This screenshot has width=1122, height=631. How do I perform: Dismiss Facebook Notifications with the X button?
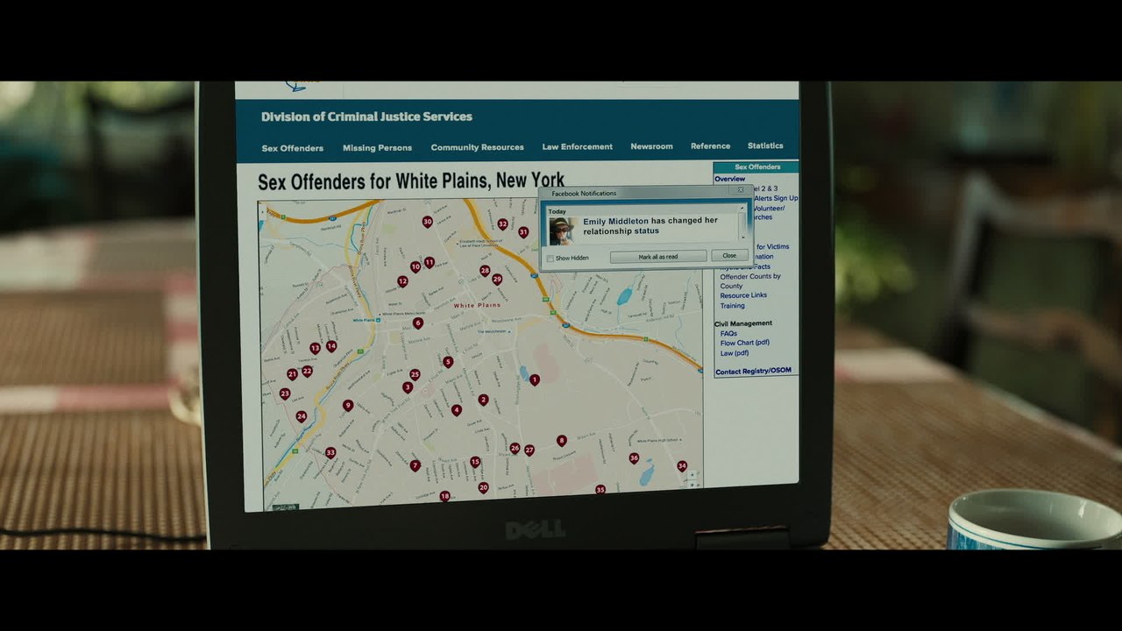[741, 190]
